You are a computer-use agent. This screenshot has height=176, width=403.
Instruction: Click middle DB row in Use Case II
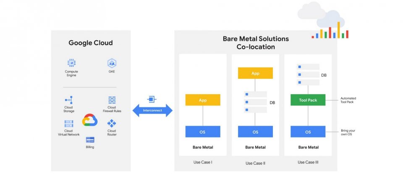255,102
